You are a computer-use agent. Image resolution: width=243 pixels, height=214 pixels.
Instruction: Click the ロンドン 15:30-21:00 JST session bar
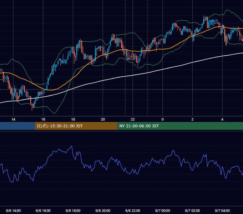click(76, 126)
